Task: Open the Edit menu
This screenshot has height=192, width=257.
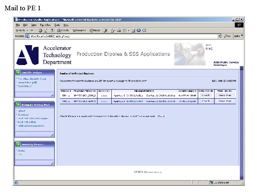Action: [x=25, y=25]
